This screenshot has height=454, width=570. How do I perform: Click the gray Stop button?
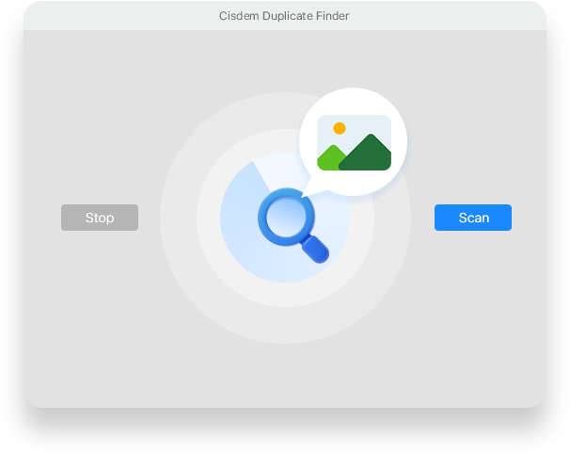(x=100, y=218)
